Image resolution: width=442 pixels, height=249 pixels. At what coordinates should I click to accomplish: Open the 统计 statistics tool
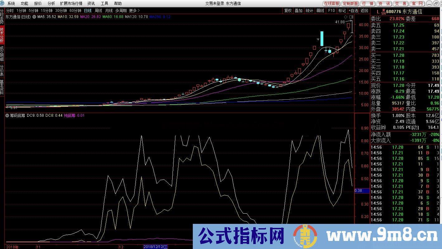(309, 10)
